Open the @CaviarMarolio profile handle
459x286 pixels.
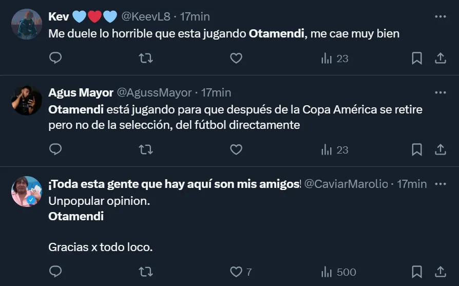(346, 184)
